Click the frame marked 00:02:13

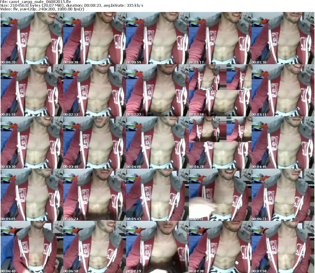[x=95, y=90]
